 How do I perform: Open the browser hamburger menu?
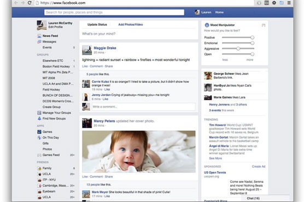(x=289, y=3)
